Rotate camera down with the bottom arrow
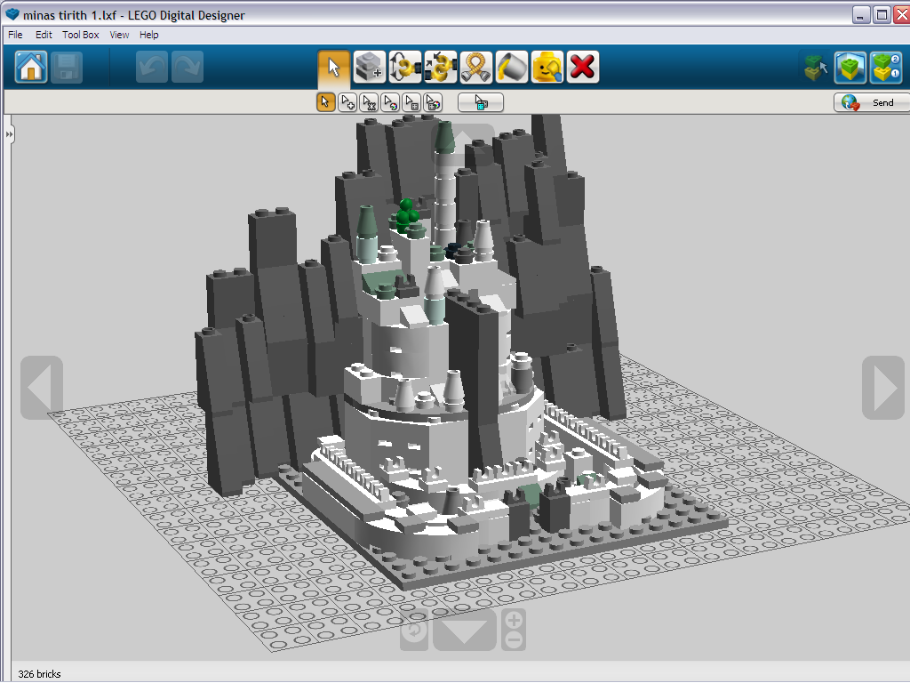 coord(464,630)
